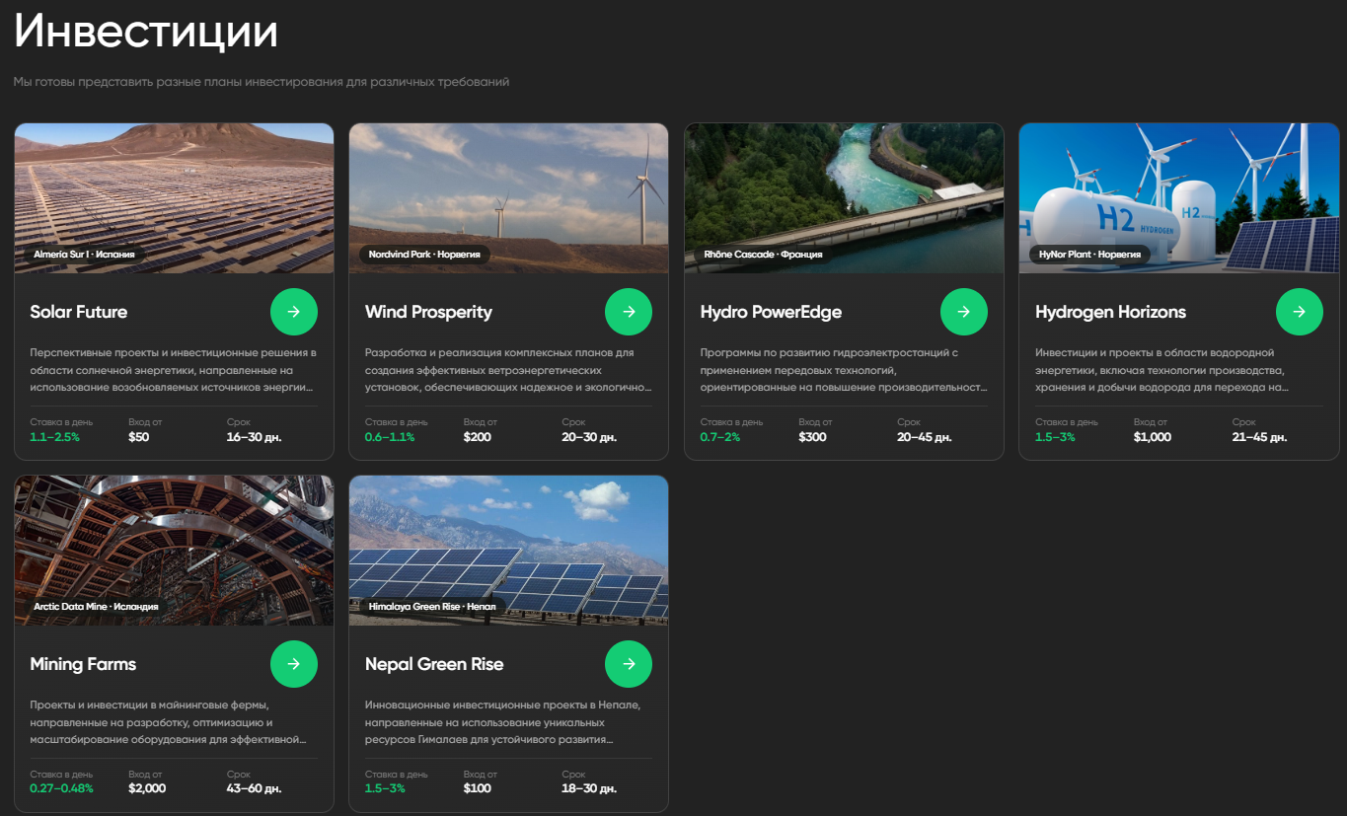The width and height of the screenshot is (1347, 816).
Task: Click the $200 entry amount on Wind Prosperity
Action: point(478,436)
